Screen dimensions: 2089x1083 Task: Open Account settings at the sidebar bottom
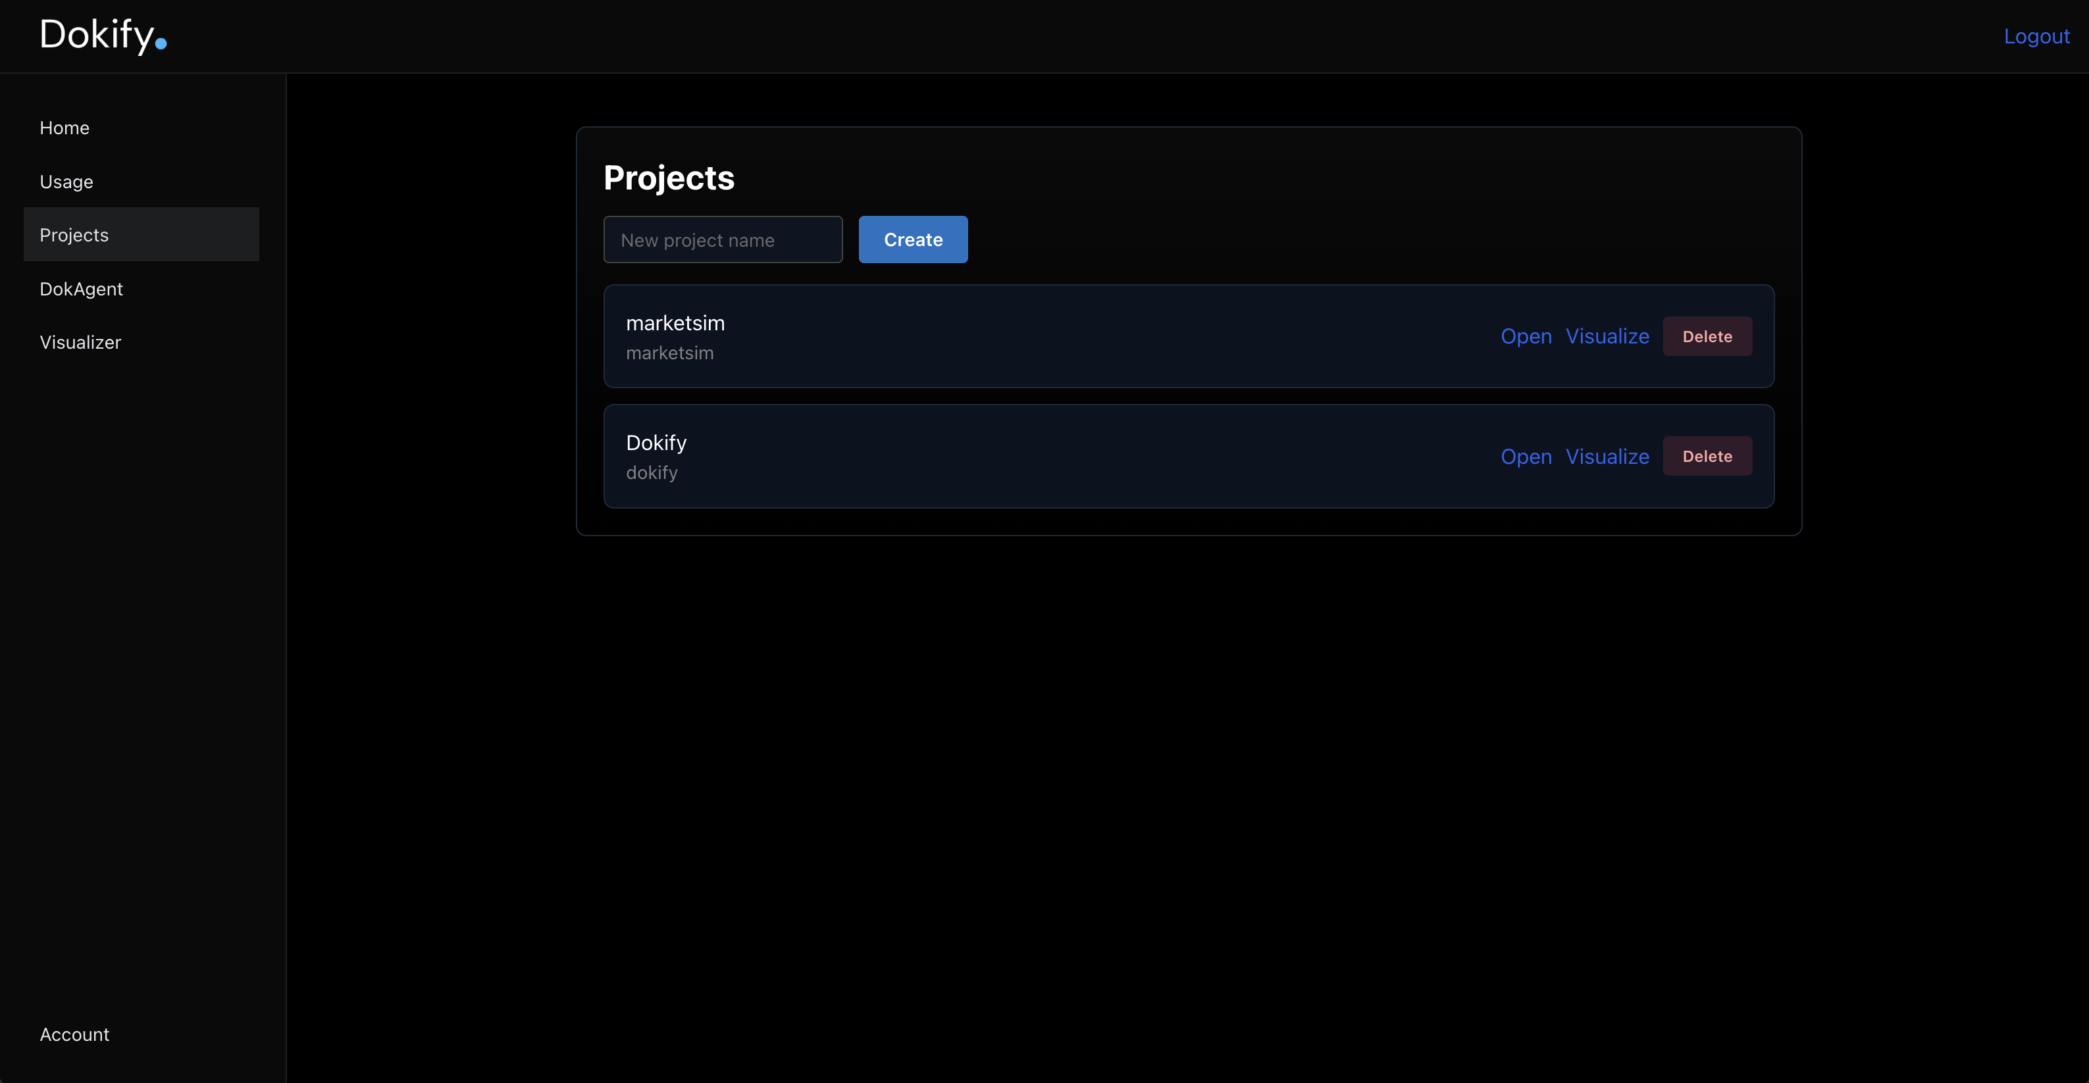[x=74, y=1034]
